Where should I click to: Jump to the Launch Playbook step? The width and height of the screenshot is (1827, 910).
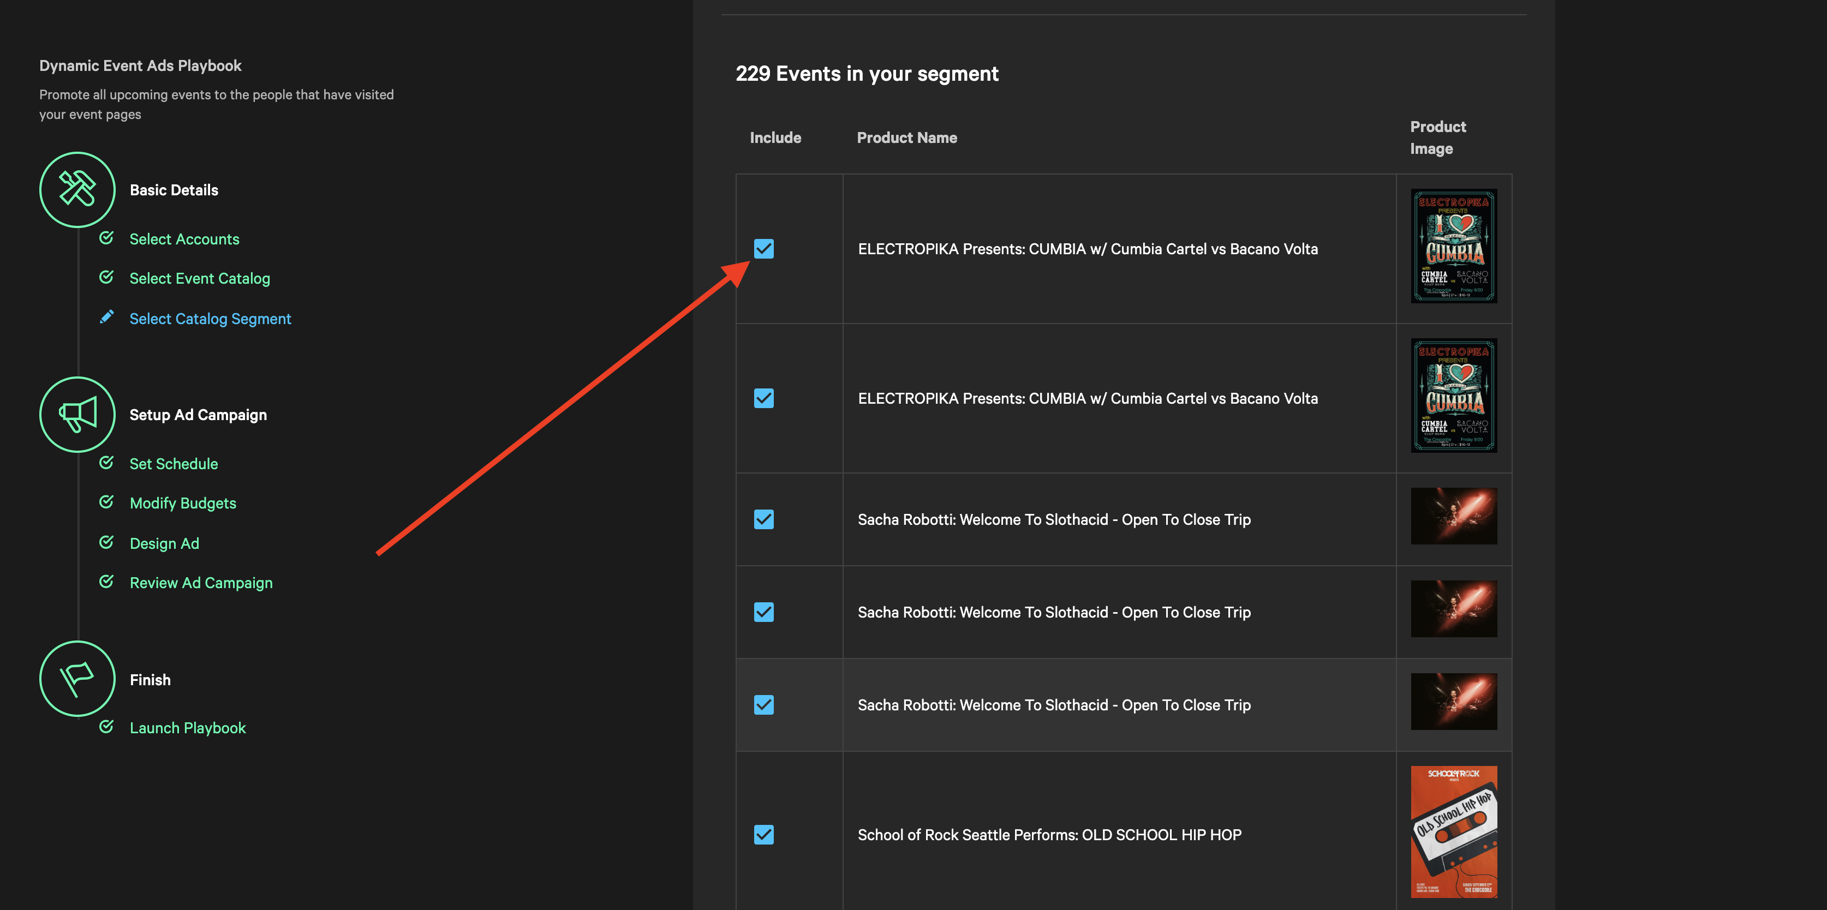(x=187, y=728)
